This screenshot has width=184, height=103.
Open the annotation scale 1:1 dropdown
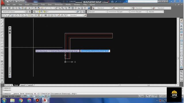coord(162,96)
